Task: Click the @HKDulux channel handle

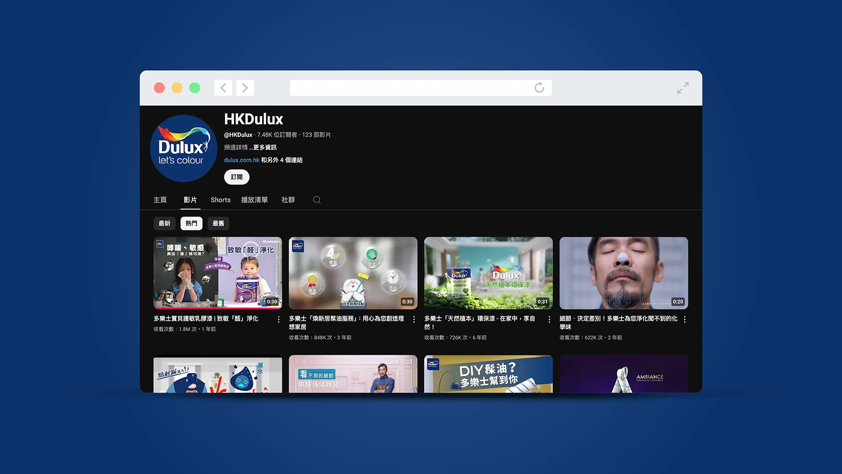Action: point(238,135)
